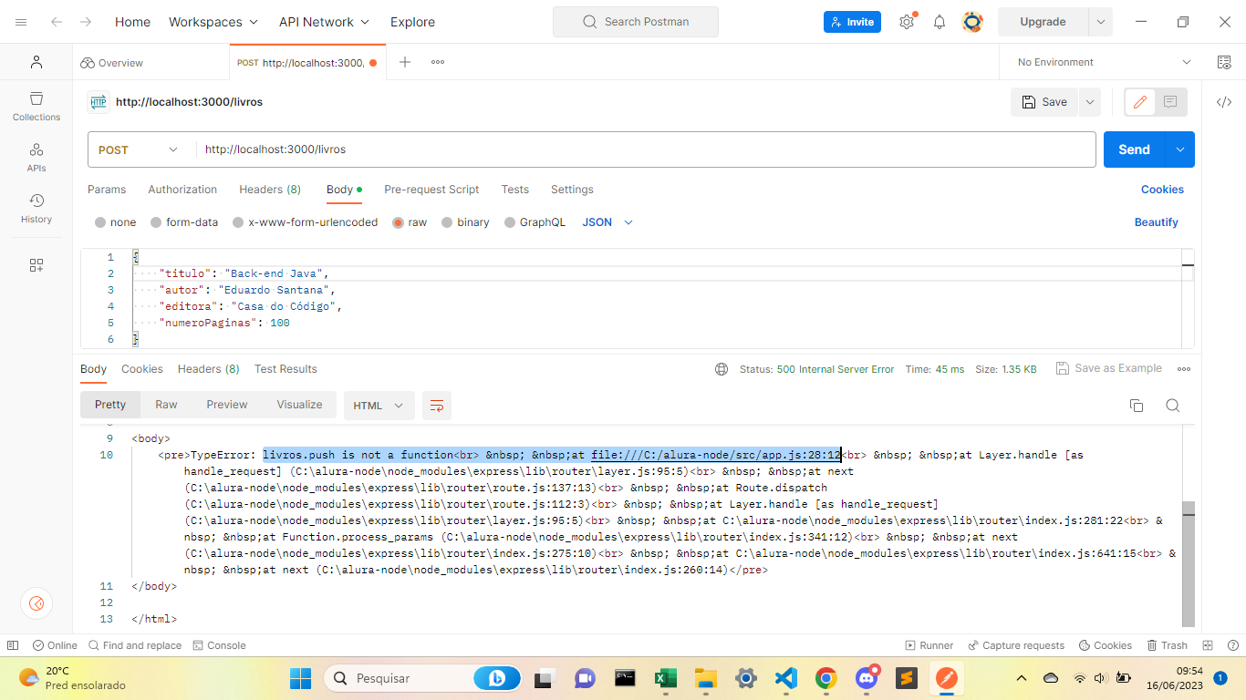Open Visual Studio Code from taskbar
The width and height of the screenshot is (1246, 700).
[x=785, y=678]
